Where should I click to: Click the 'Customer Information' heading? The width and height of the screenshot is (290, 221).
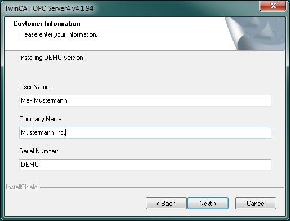(47, 24)
